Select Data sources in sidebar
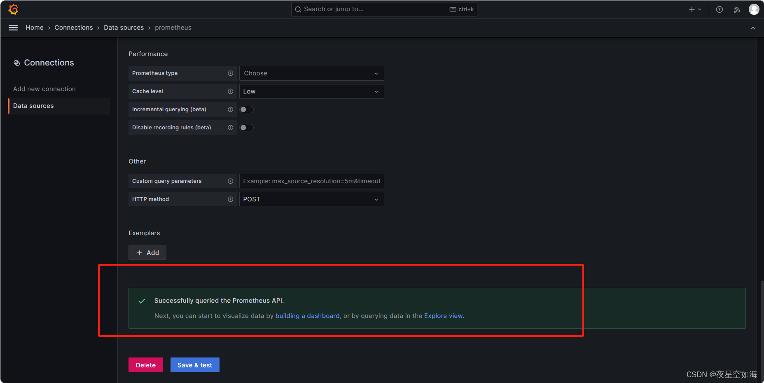 tap(33, 106)
